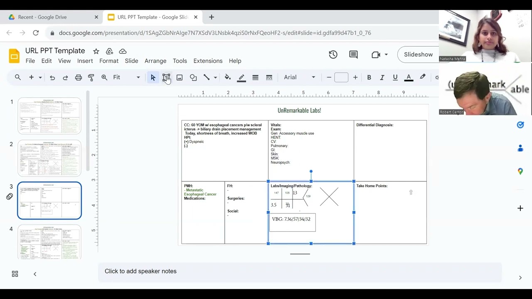Open the Arrange menu
Image resolution: width=532 pixels, height=299 pixels.
coord(155,61)
